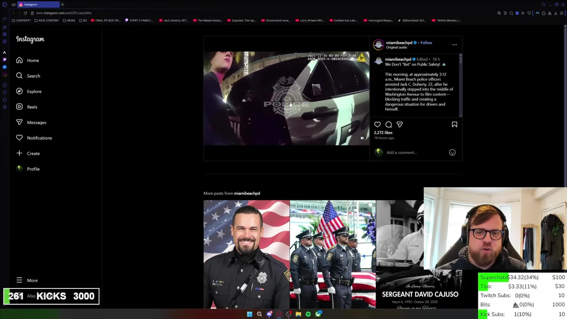Open Instagram Home in sidebar

coord(27,60)
